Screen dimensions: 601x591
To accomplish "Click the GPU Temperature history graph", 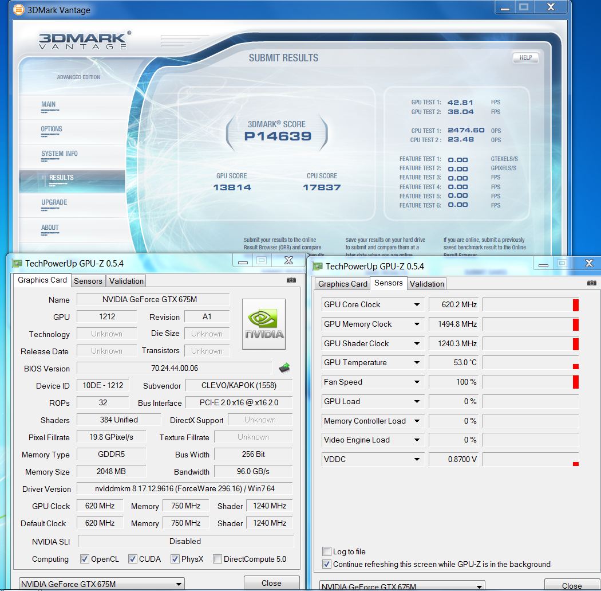I will [531, 363].
